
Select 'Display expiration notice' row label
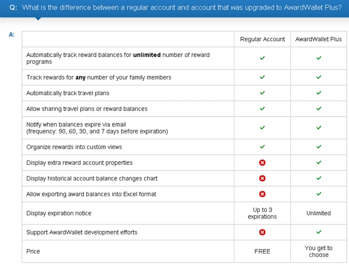[59, 214]
